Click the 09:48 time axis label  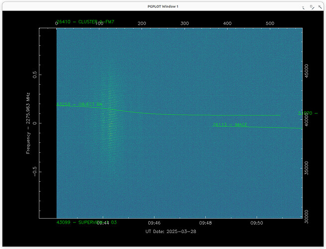tap(205, 223)
